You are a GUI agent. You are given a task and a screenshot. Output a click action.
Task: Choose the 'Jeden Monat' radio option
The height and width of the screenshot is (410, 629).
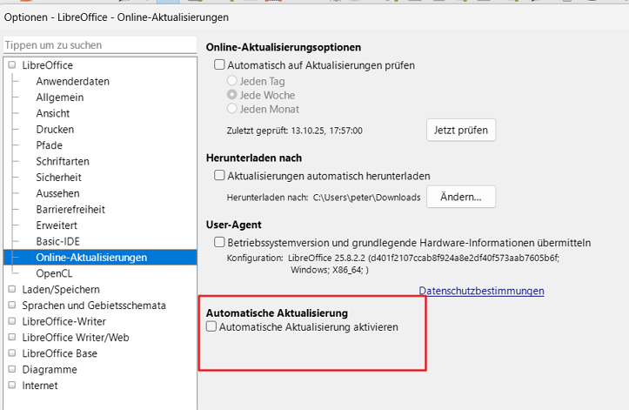(x=232, y=109)
